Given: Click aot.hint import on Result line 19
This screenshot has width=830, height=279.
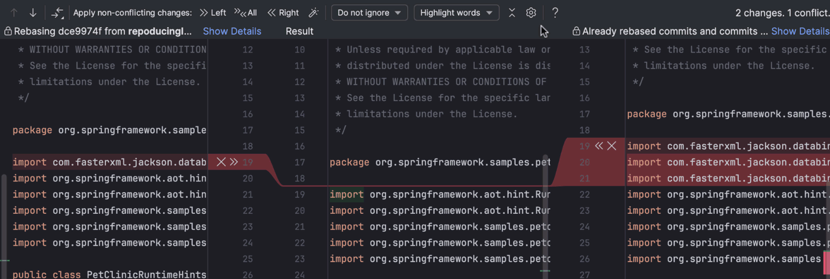Looking at the screenshot, I should tap(440, 194).
